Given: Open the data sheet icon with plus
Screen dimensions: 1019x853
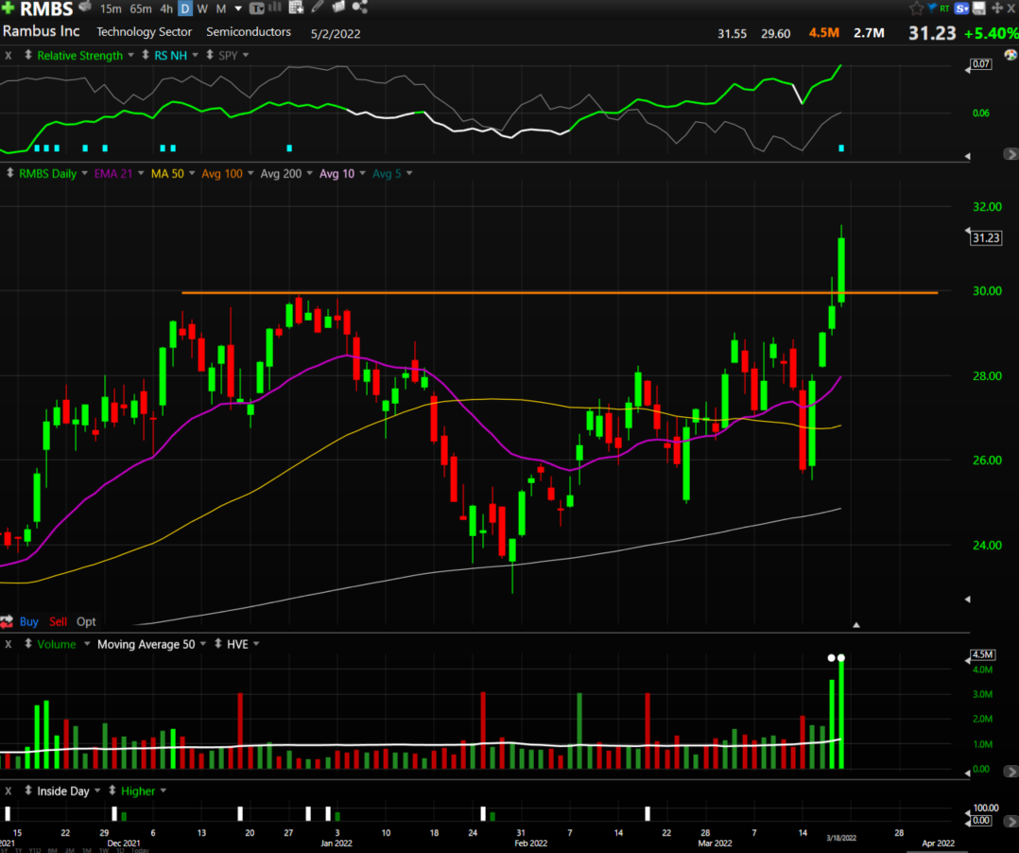Looking at the screenshot, I should coord(296,8).
